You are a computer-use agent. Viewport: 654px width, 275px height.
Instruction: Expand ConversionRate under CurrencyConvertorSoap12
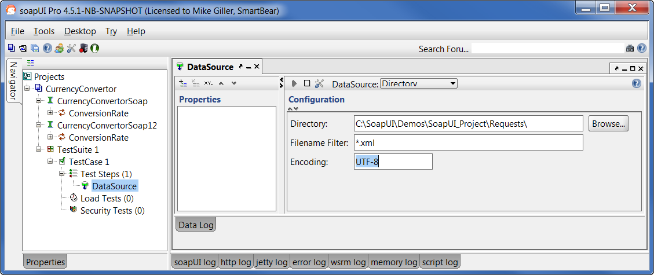pos(50,137)
